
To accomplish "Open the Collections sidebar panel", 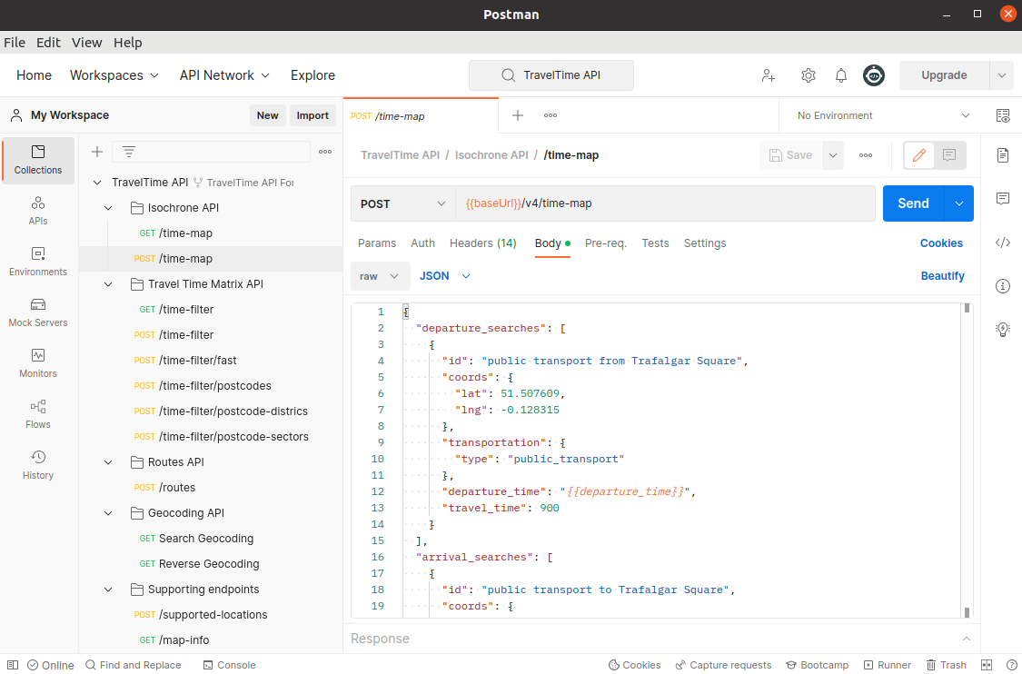I will [x=37, y=160].
